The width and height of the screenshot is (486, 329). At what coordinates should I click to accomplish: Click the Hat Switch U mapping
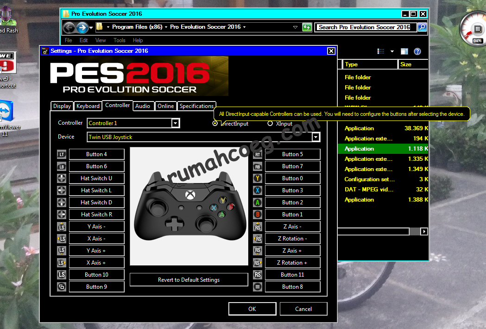[x=97, y=178]
